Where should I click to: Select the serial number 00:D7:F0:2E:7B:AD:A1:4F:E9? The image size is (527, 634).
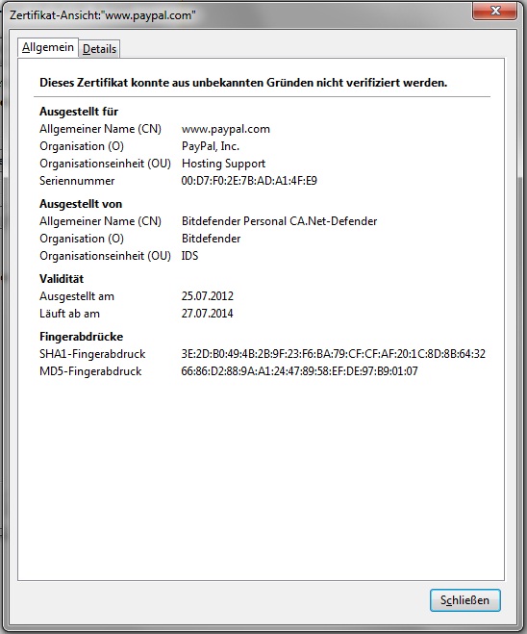click(x=249, y=181)
